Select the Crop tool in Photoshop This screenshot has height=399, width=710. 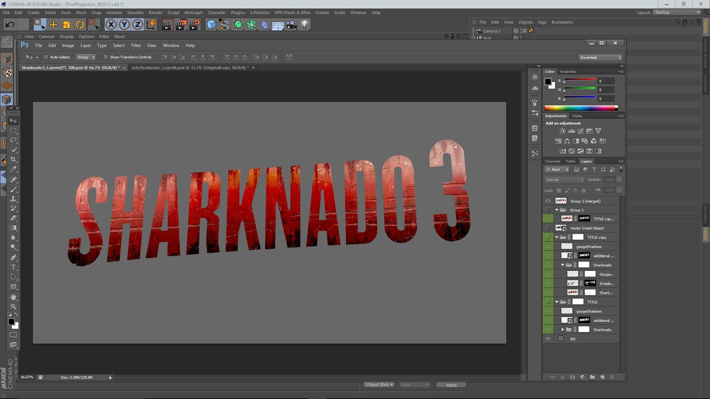point(13,159)
